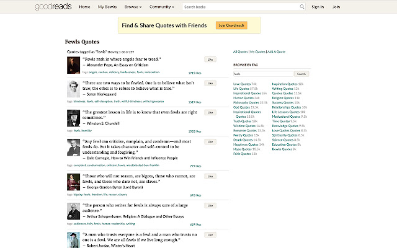This screenshot has height=248, width=397.
Task: Expand the Browse dropdown menu
Action: pyautogui.click(x=133, y=7)
